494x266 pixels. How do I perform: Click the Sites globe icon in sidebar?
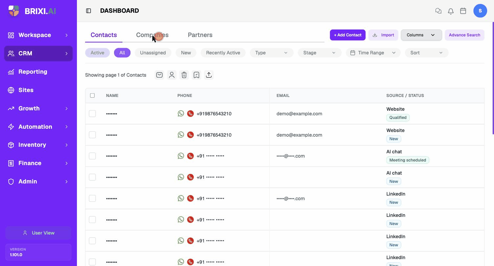tap(11, 90)
